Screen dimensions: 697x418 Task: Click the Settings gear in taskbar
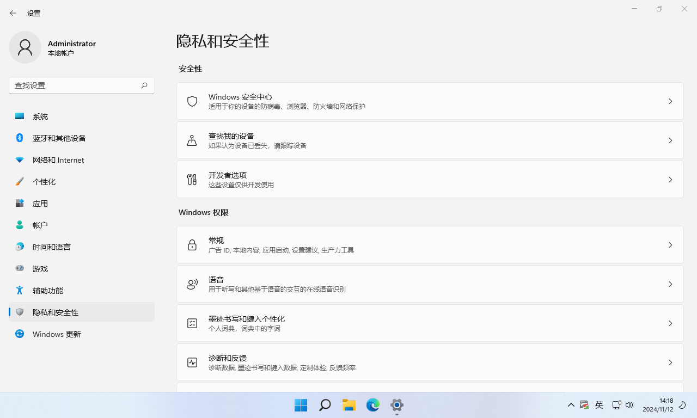click(x=397, y=405)
